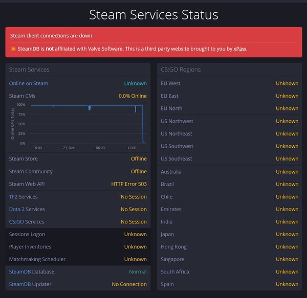
Task: Click the 12:00 graph axis label
Action: coord(132,148)
